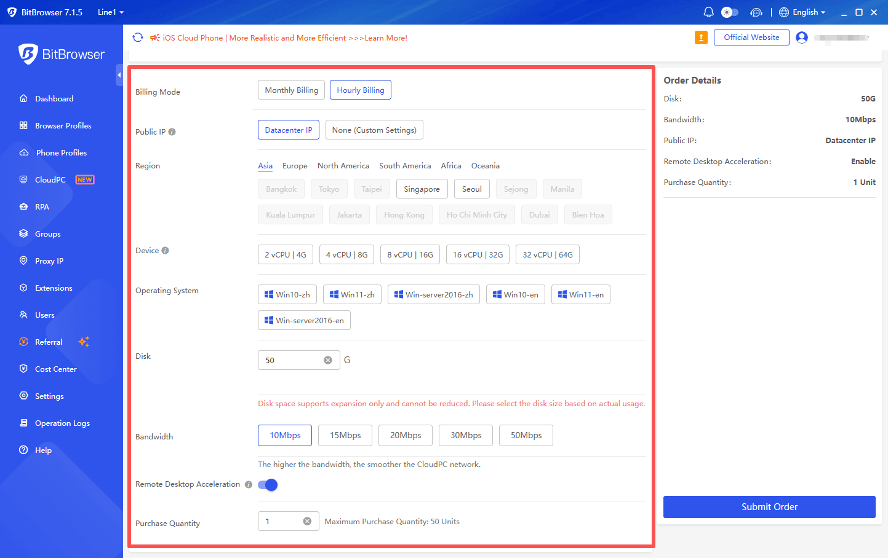Click the refresh icon beside the announcement
The height and width of the screenshot is (558, 888).
[138, 37]
